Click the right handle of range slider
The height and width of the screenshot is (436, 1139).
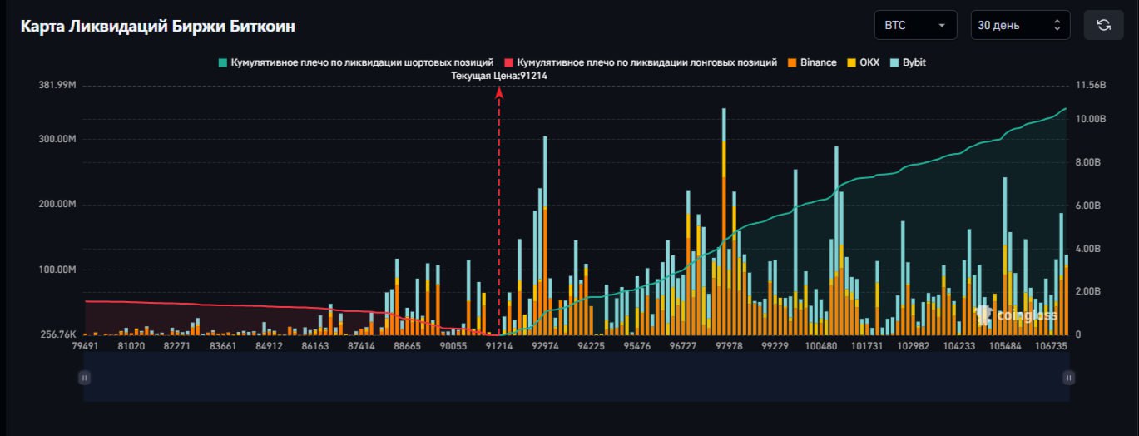click(1067, 378)
